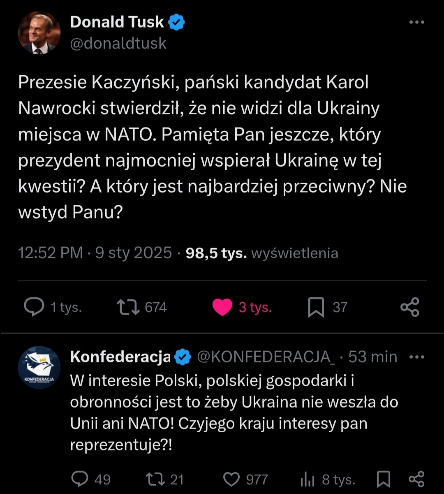
Task: Reply to Konfederacja's comment
Action: pyautogui.click(x=80, y=479)
